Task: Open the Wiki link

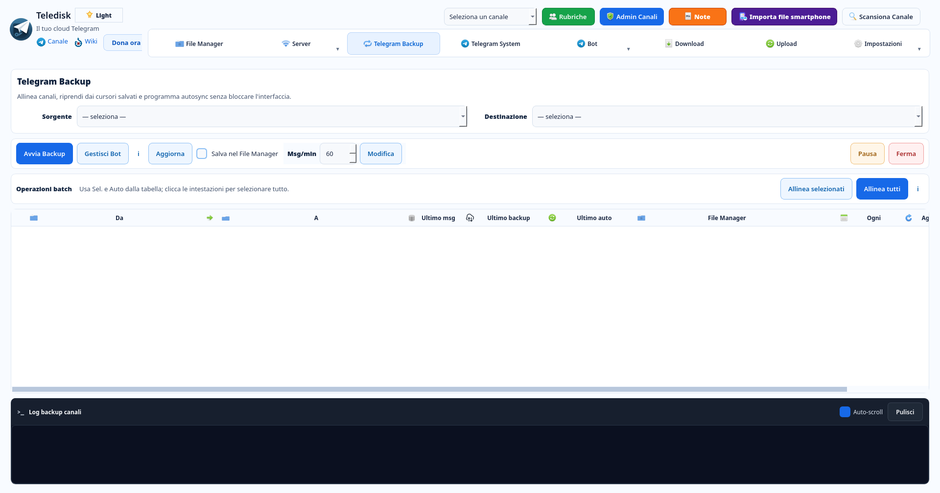Action: coord(86,42)
